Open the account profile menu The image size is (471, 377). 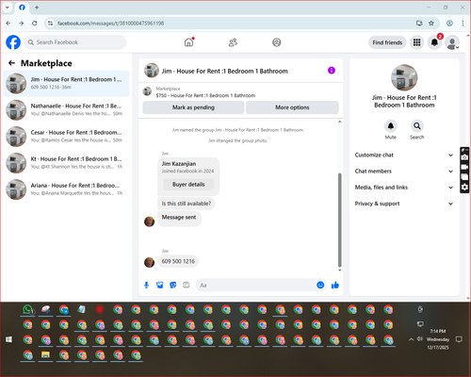452,42
